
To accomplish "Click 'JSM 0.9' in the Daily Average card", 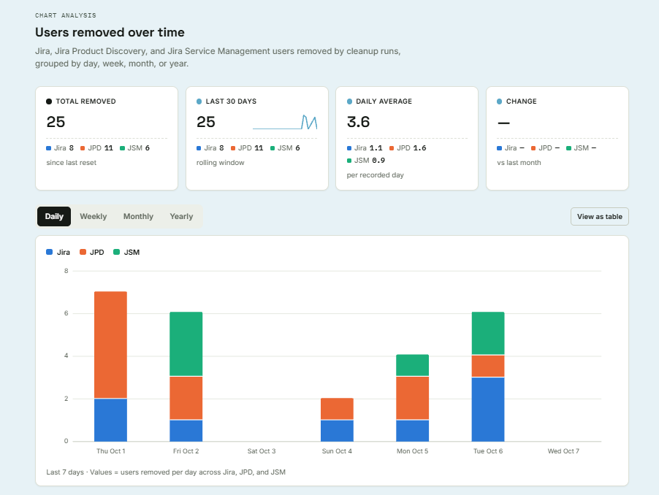I will pos(365,161).
